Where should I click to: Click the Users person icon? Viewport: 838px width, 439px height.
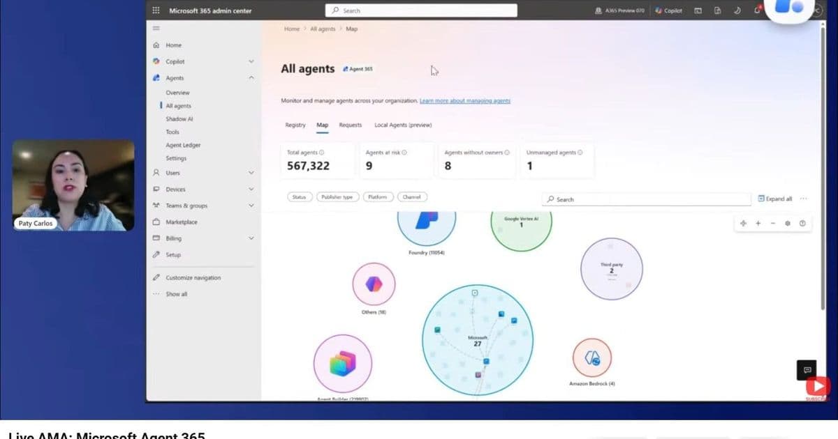[x=156, y=173]
